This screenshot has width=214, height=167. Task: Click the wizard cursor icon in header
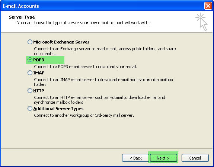tap(202, 22)
